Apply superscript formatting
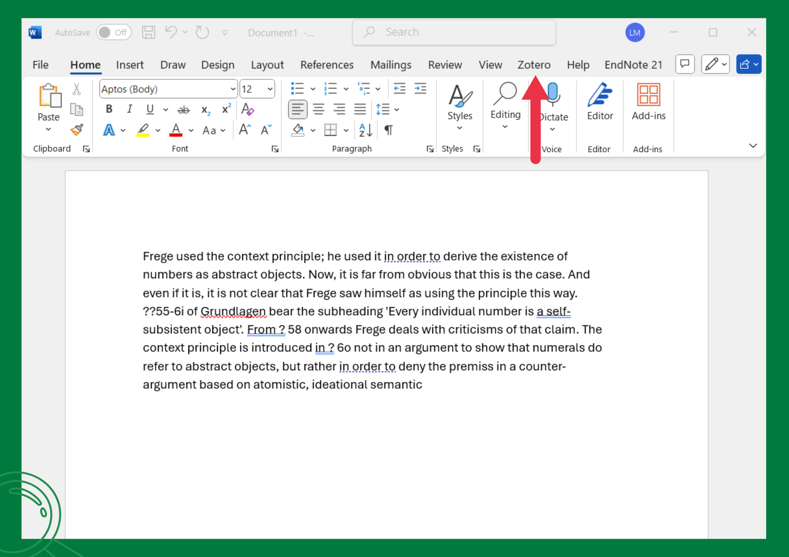789x557 pixels. (x=226, y=109)
